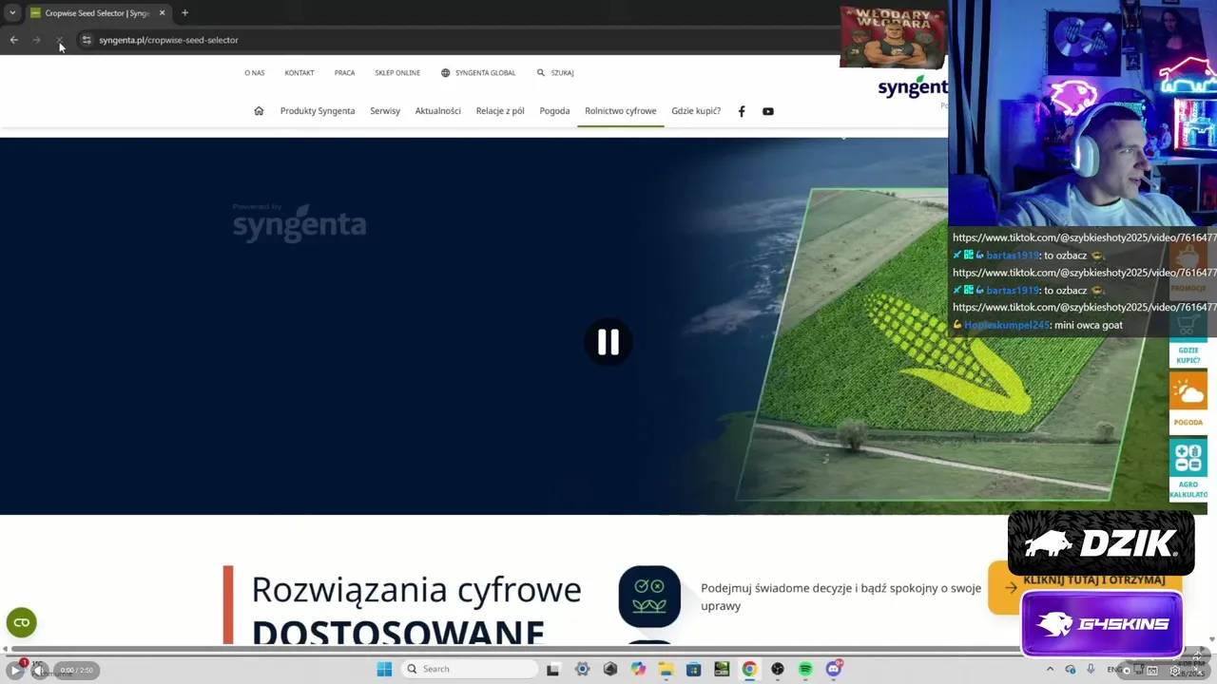
Task: Click the DZIK logo banner
Action: [1100, 542]
